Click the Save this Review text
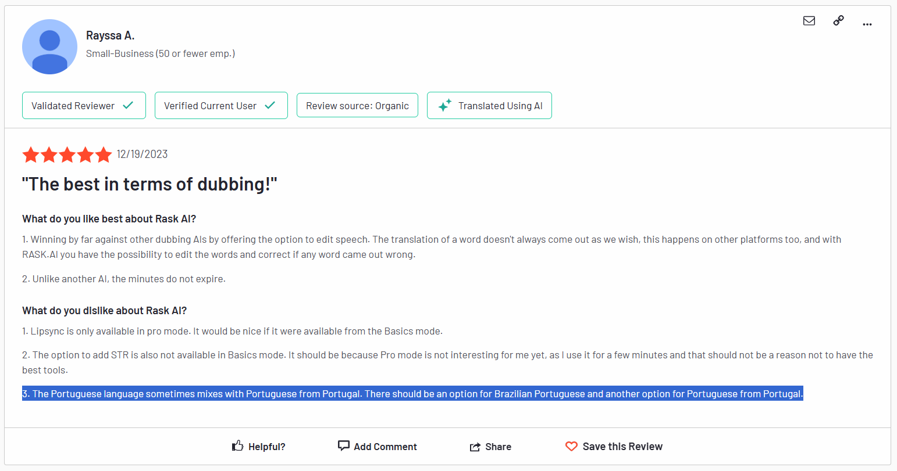This screenshot has height=471, width=897. pyautogui.click(x=622, y=447)
